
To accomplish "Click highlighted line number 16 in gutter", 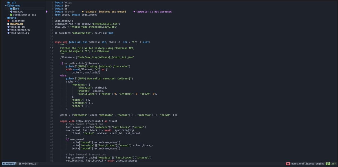I will pyautogui.click(x=52, y=48).
